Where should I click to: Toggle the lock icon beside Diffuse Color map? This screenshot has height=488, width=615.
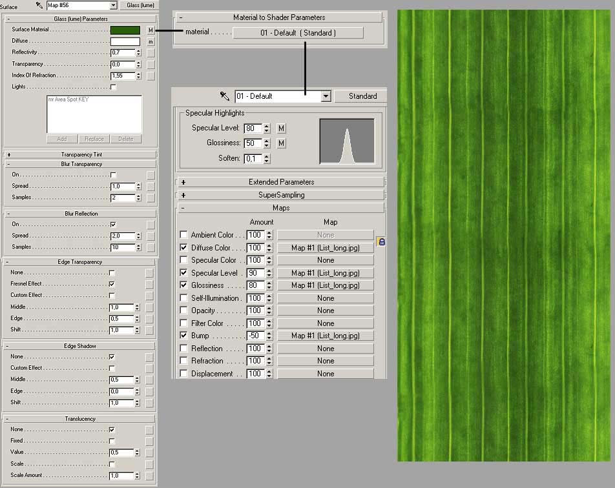click(381, 241)
